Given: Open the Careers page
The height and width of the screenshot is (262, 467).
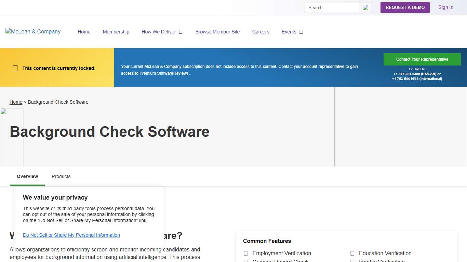Looking at the screenshot, I should (261, 32).
